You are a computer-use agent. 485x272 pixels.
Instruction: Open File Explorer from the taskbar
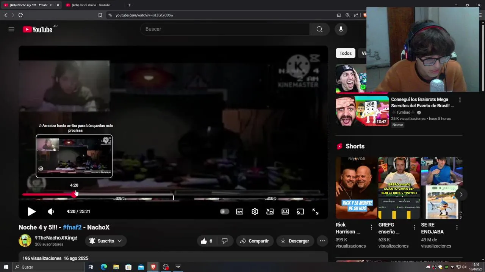click(116, 267)
